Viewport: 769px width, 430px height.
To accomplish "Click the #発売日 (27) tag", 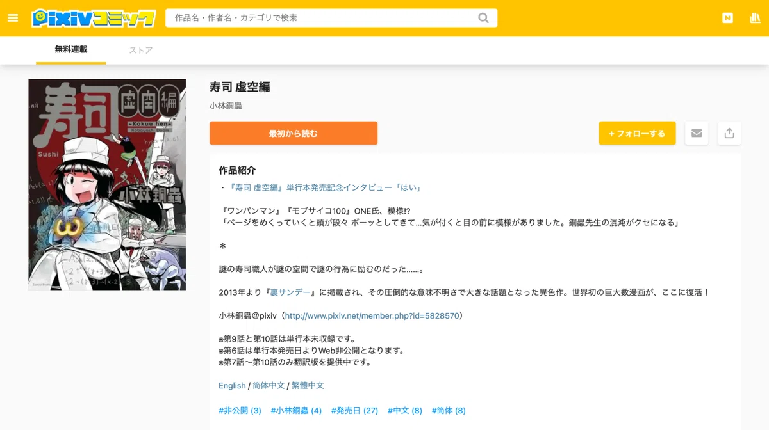I will pos(354,410).
